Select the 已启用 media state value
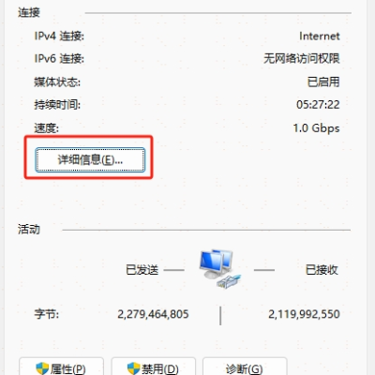Screen dimensions: 375x375 click(323, 82)
